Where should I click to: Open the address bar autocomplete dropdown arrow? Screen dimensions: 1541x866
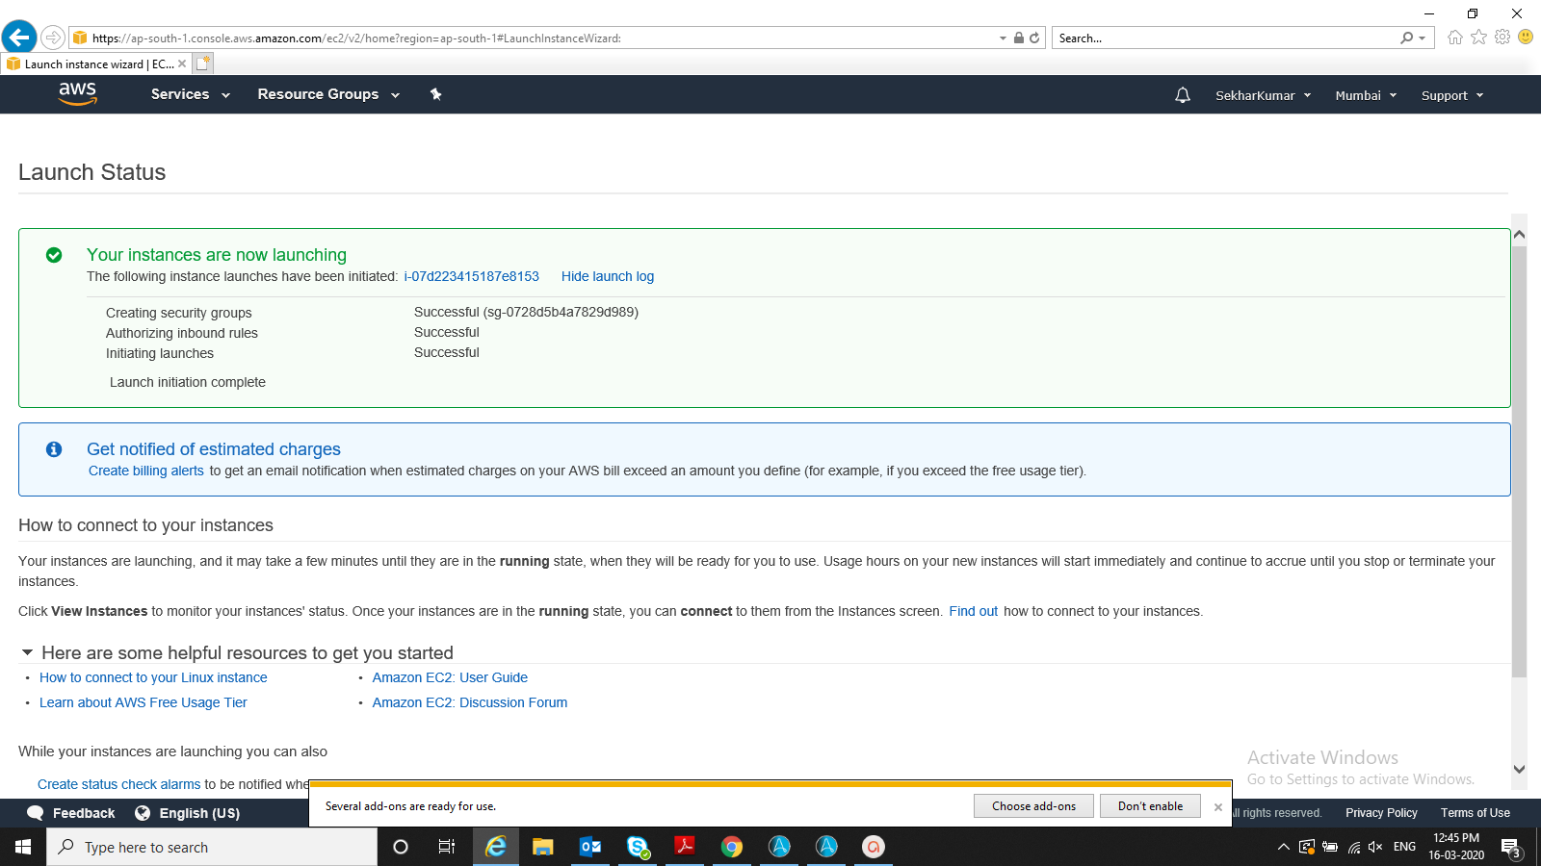point(1003,38)
